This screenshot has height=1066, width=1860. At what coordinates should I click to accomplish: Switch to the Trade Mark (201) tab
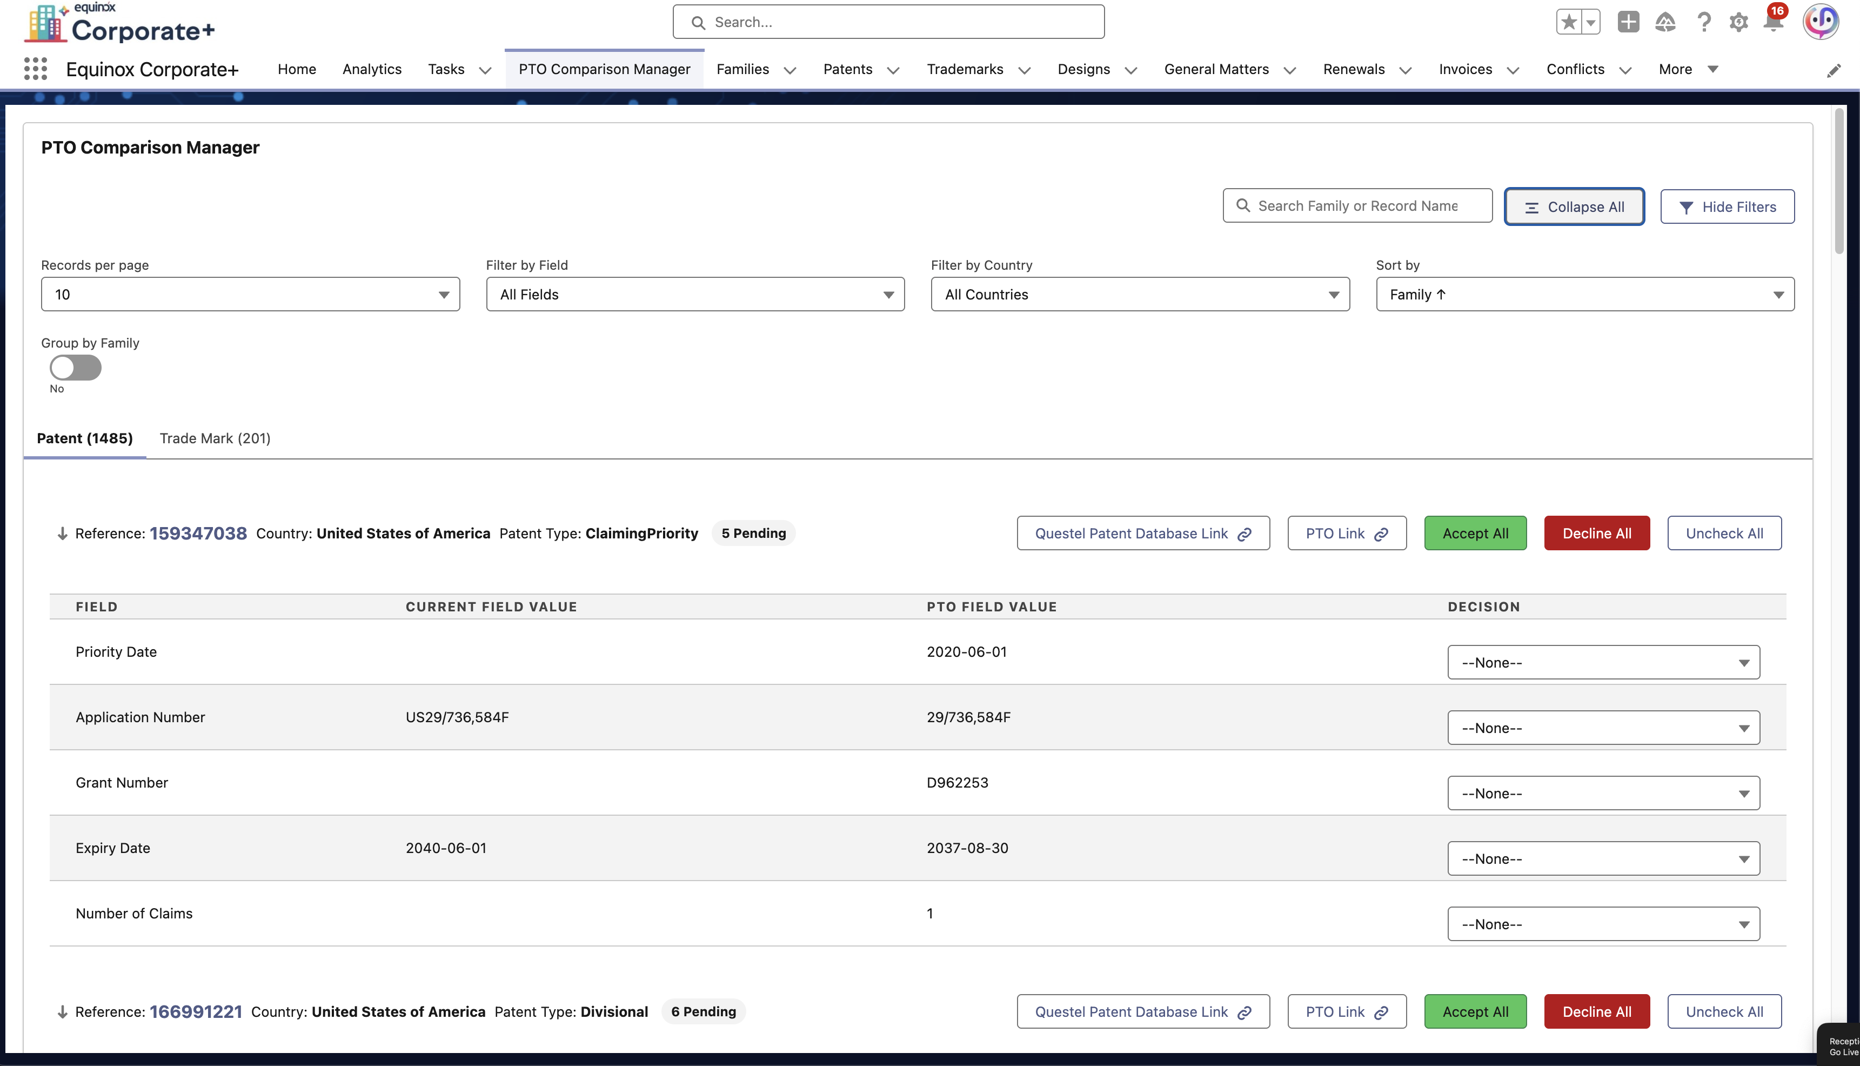(215, 438)
